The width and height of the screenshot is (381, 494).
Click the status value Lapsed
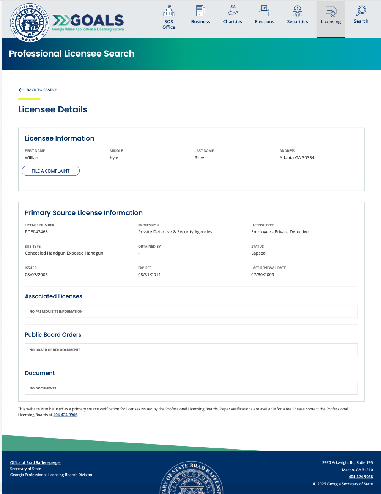pos(258,253)
